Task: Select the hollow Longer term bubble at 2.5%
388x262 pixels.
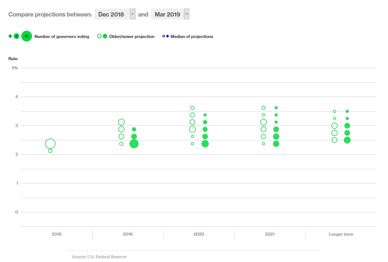Action: [x=334, y=140]
